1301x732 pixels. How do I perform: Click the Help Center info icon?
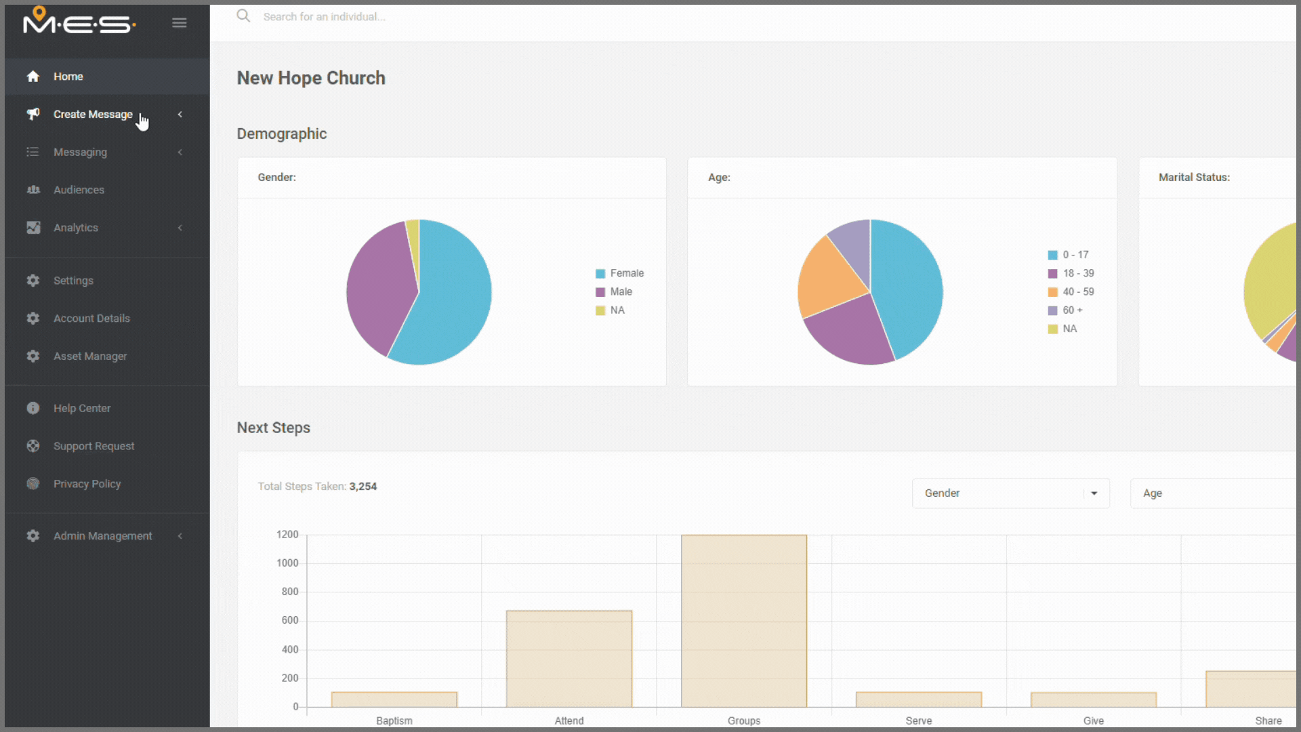33,408
